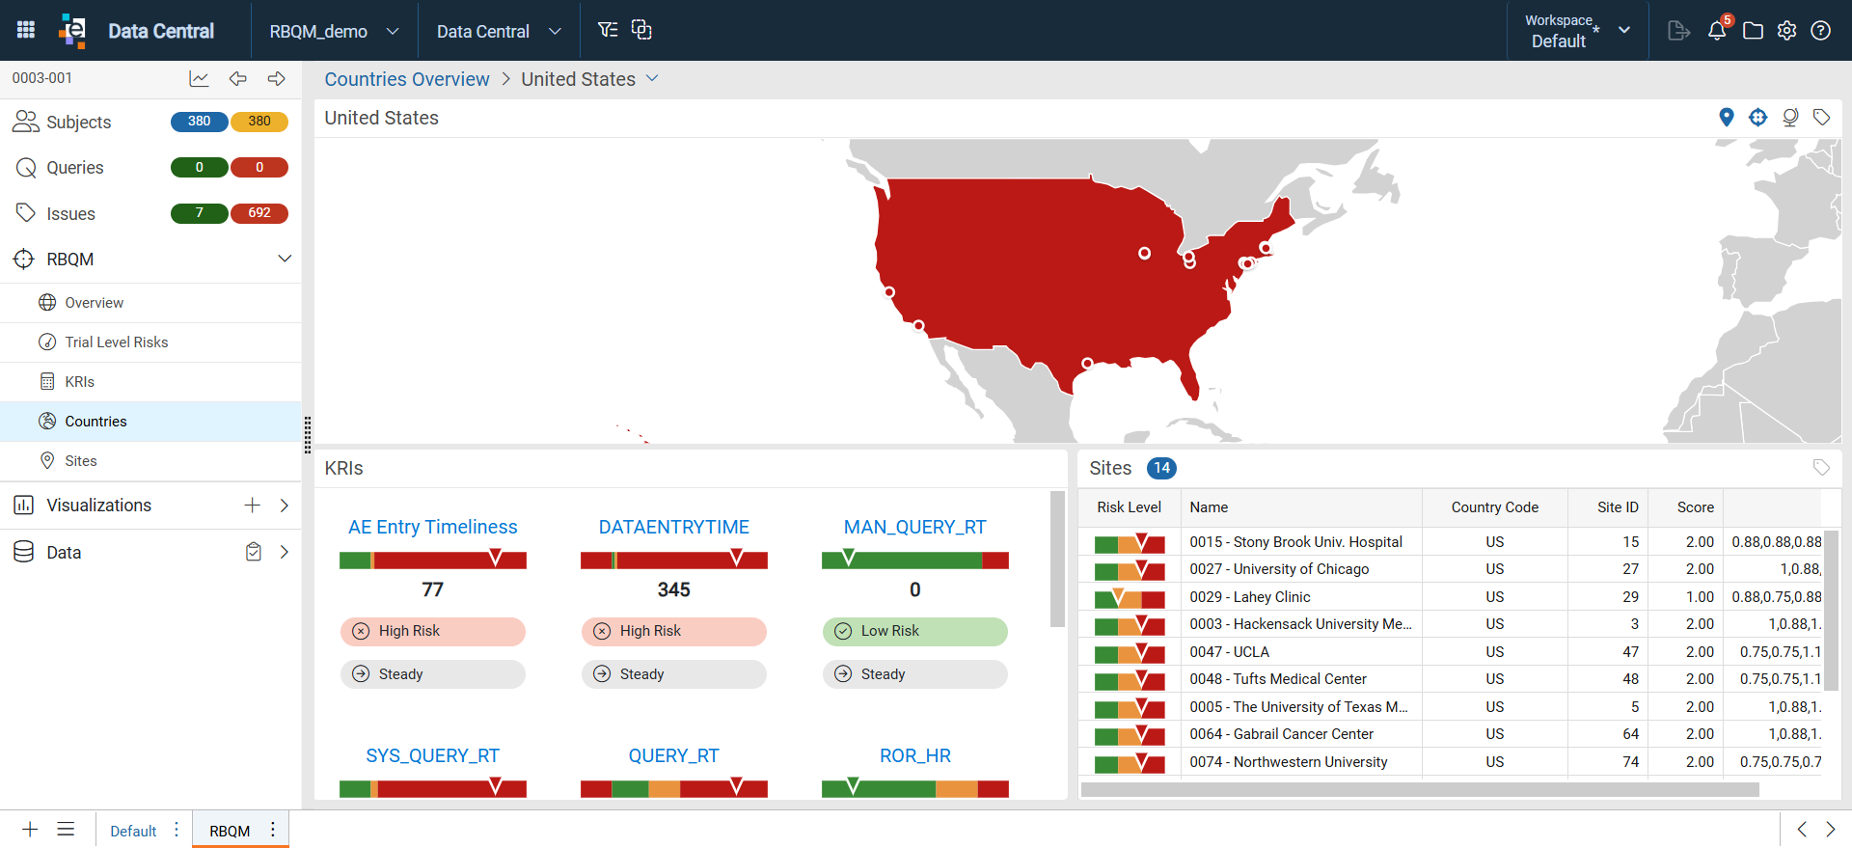The image size is (1852, 848).
Task: Click AE Entry Timeliness risk gauge bar
Action: coord(433,560)
